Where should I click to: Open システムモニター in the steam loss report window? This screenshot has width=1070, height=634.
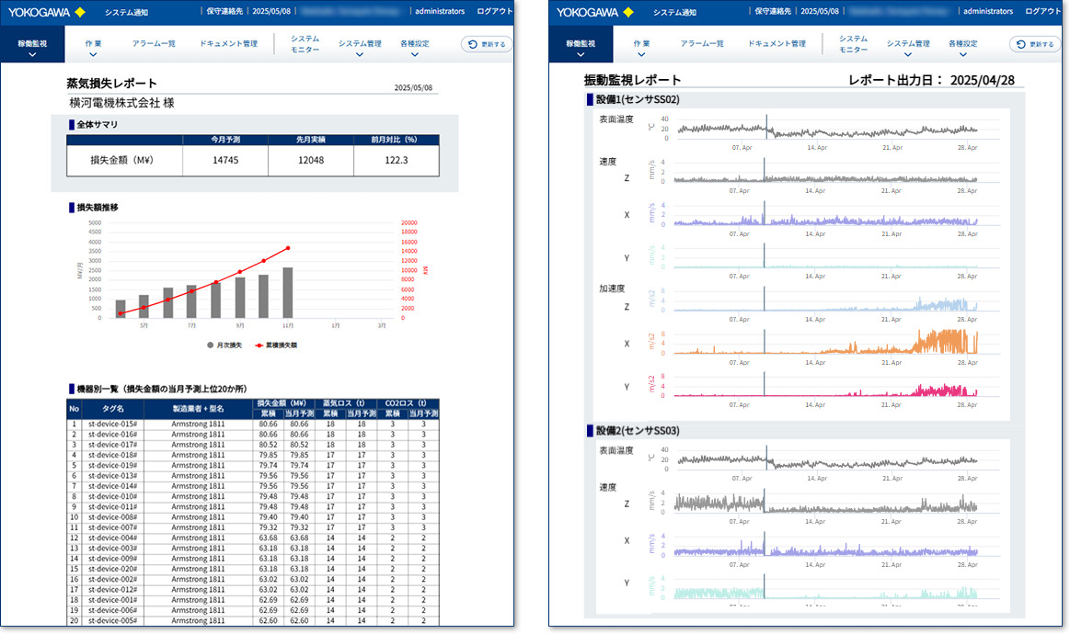coord(305,44)
